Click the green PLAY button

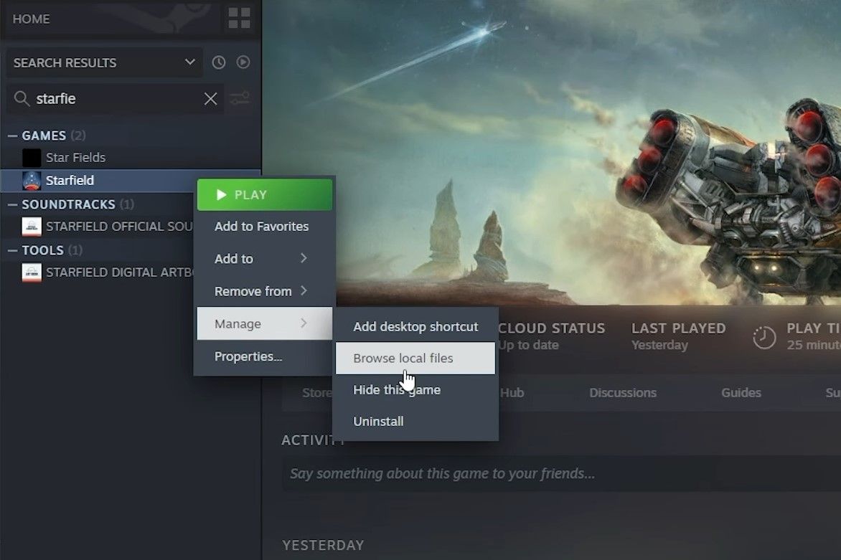[264, 194]
